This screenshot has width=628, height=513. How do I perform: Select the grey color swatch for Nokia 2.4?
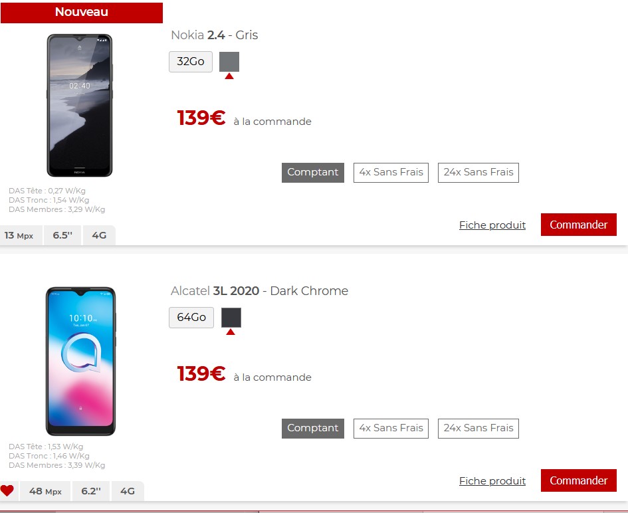[x=229, y=62]
